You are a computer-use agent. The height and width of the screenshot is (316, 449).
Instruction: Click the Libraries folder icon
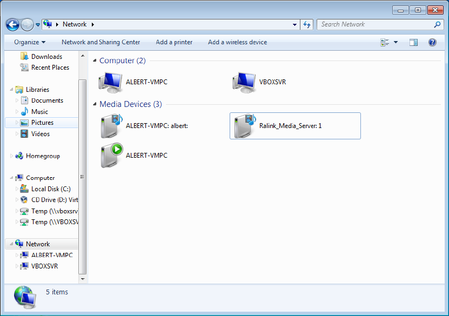19,90
